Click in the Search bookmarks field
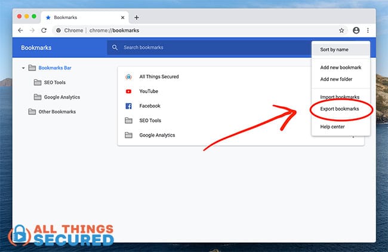This screenshot has width=388, height=252. [x=209, y=47]
